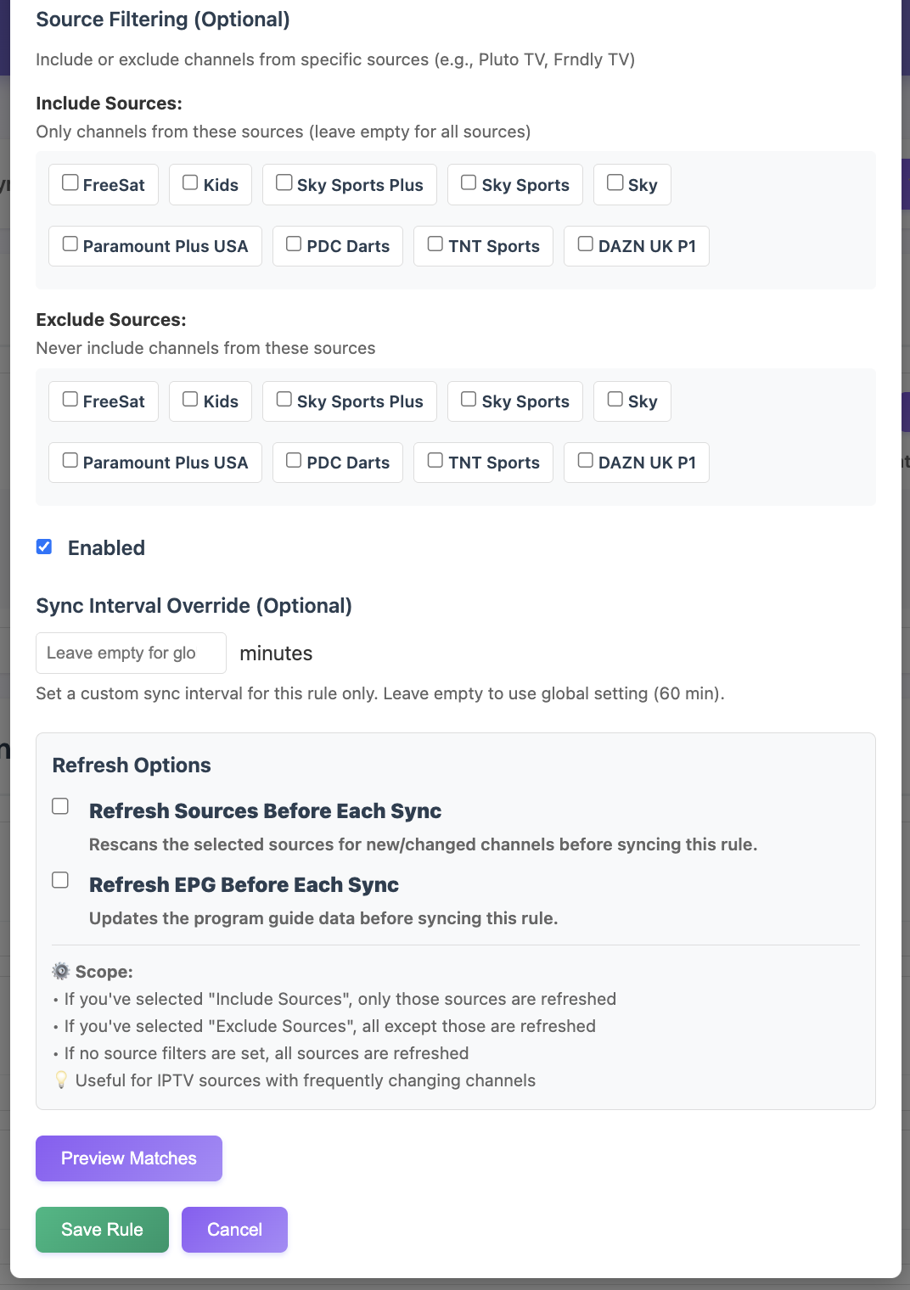The height and width of the screenshot is (1290, 910).
Task: Click the lightbulb tip icon
Action: click(61, 1080)
